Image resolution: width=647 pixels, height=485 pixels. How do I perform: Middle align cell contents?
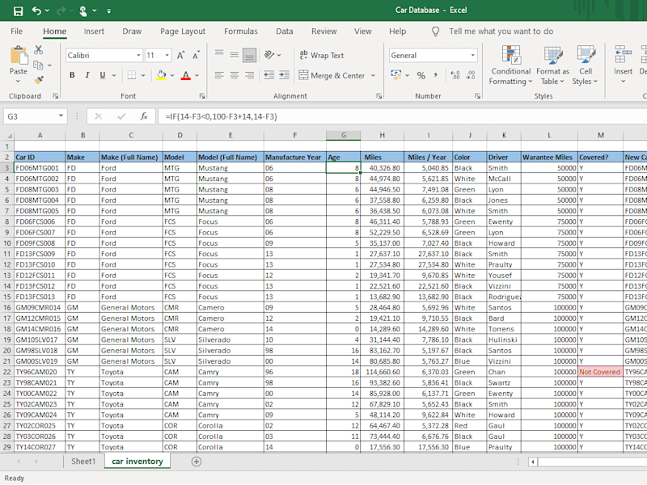(235, 54)
